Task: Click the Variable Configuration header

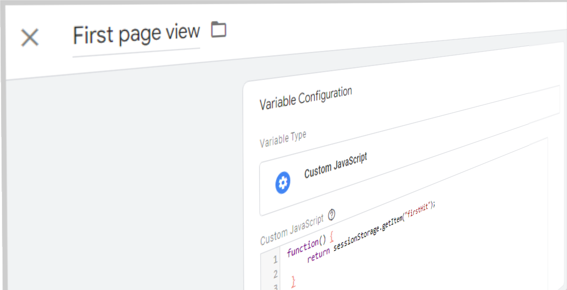Action: (306, 95)
